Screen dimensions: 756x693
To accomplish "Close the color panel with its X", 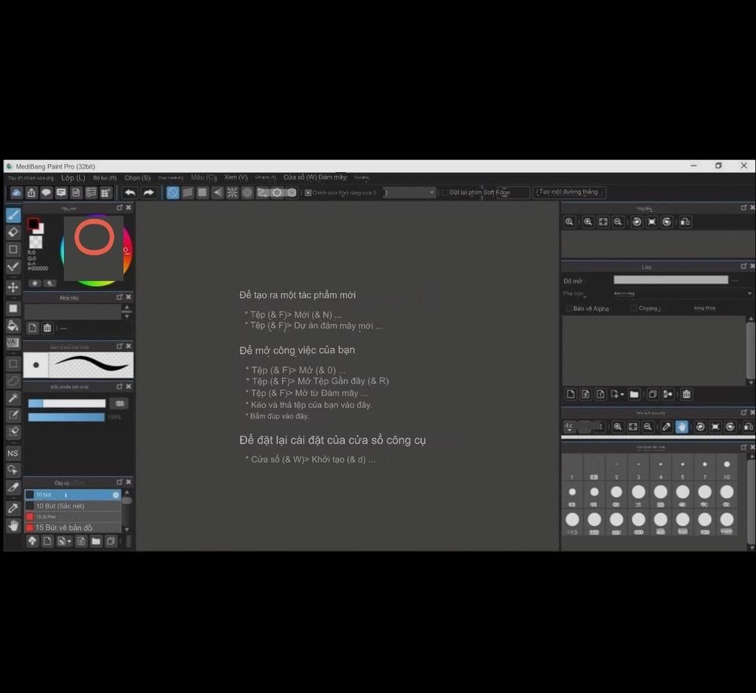I will (x=128, y=208).
